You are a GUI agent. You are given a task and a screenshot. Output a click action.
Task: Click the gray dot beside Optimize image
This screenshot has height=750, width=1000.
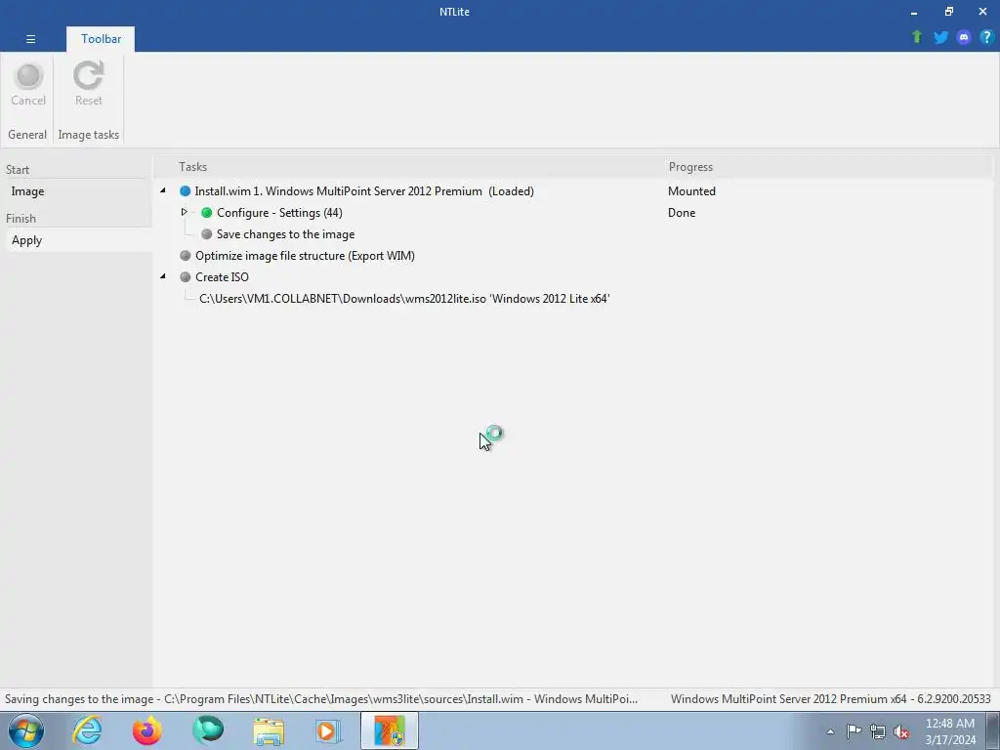tap(186, 256)
